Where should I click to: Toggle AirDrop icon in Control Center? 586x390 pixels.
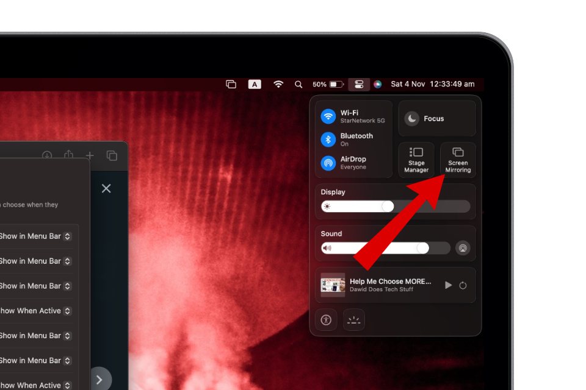click(328, 163)
